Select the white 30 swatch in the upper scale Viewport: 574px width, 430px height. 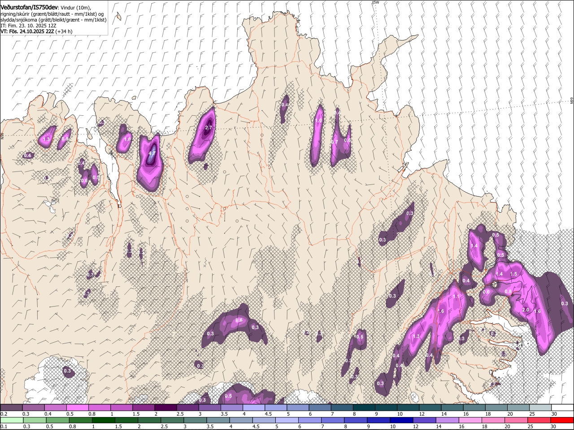(562, 407)
